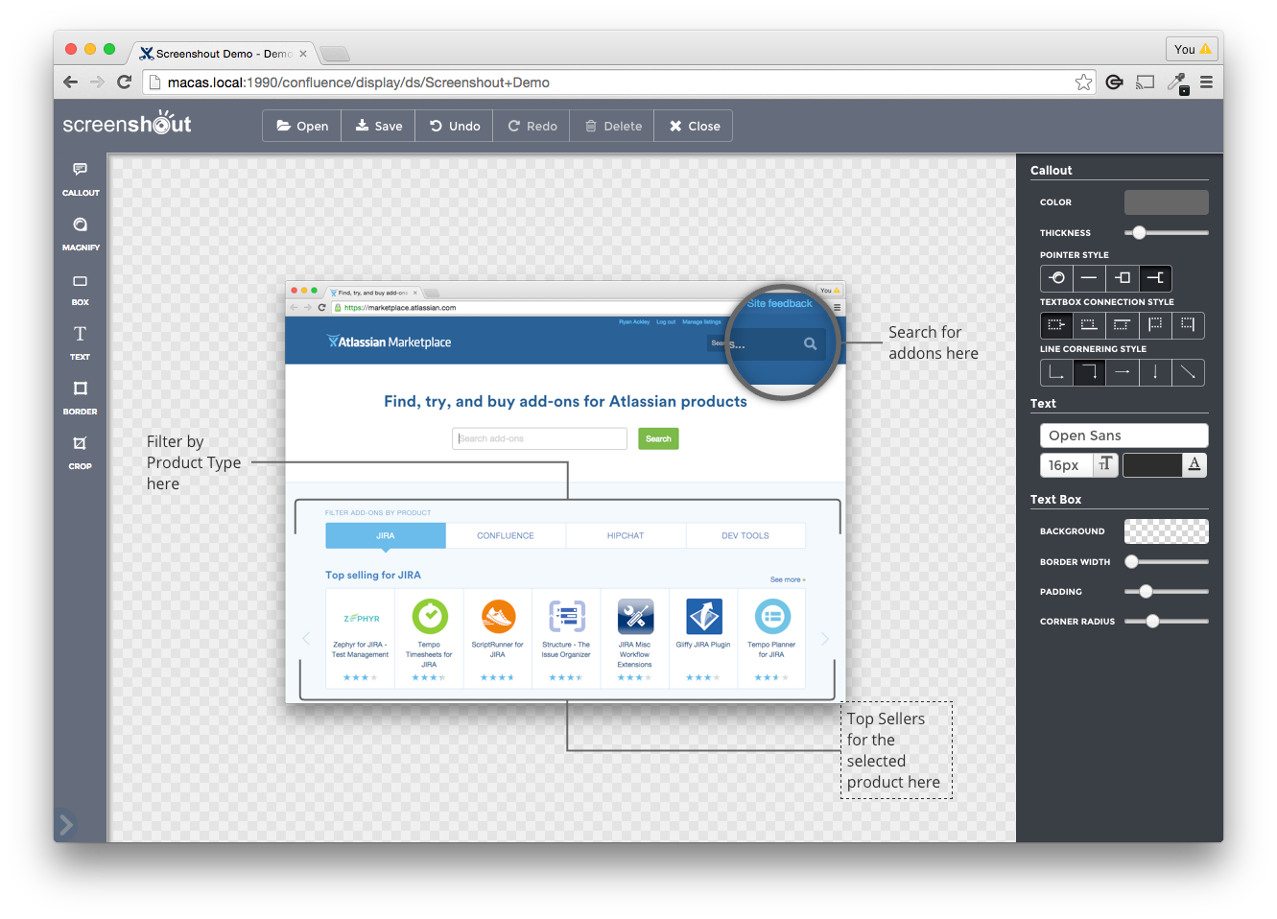Choose circle pointer style
This screenshot has height=919, width=1277.
(1057, 278)
